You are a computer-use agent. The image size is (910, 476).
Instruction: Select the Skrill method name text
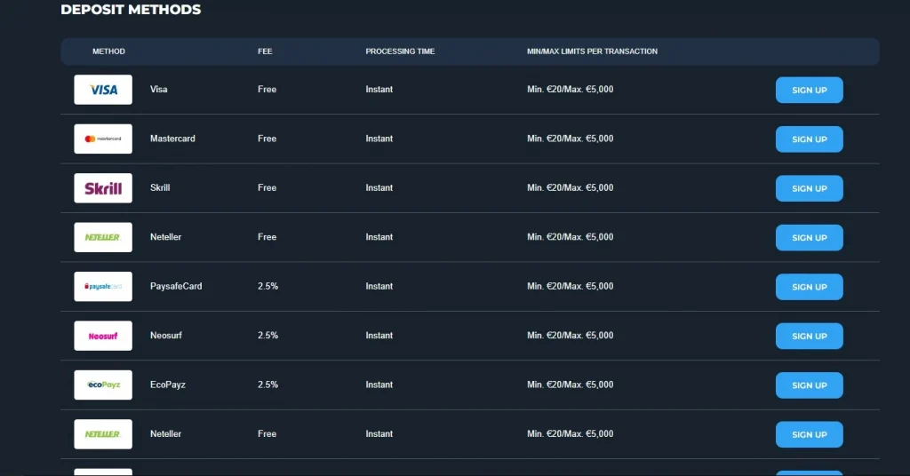tap(160, 188)
